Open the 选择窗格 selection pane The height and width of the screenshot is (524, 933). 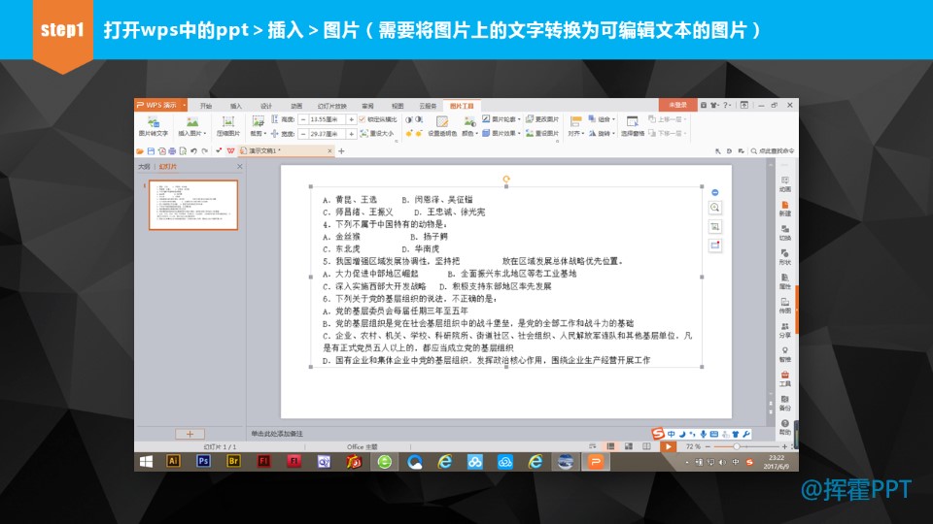coord(633,126)
